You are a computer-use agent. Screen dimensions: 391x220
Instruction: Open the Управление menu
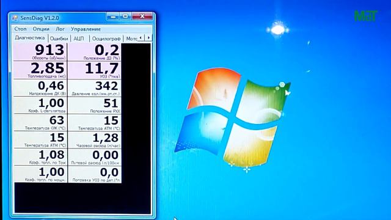pyautogui.click(x=86, y=29)
